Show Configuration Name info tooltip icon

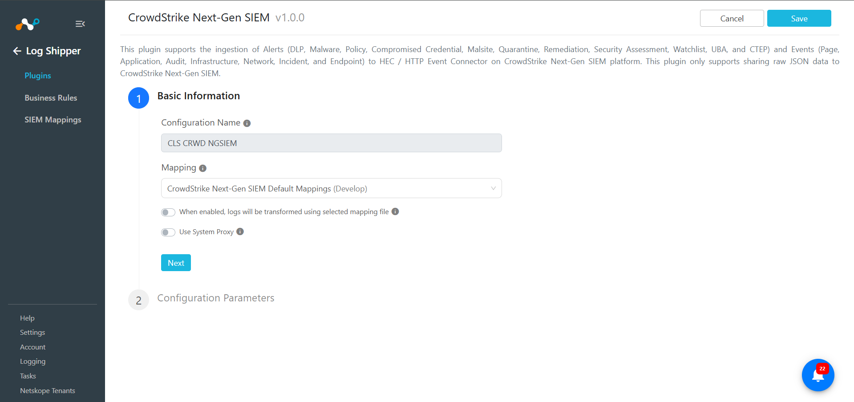[x=247, y=123]
